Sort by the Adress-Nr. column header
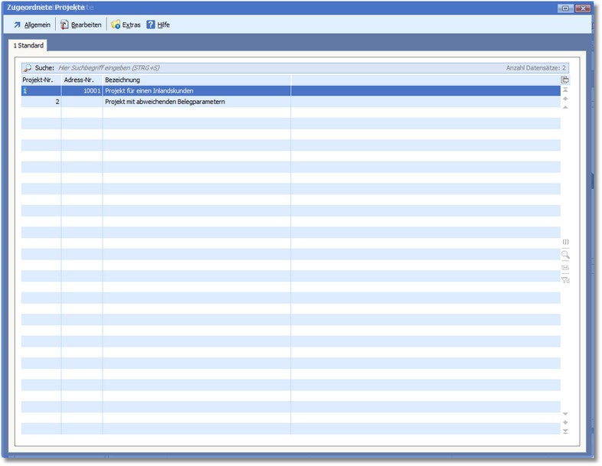This screenshot has height=466, width=602. coord(82,80)
